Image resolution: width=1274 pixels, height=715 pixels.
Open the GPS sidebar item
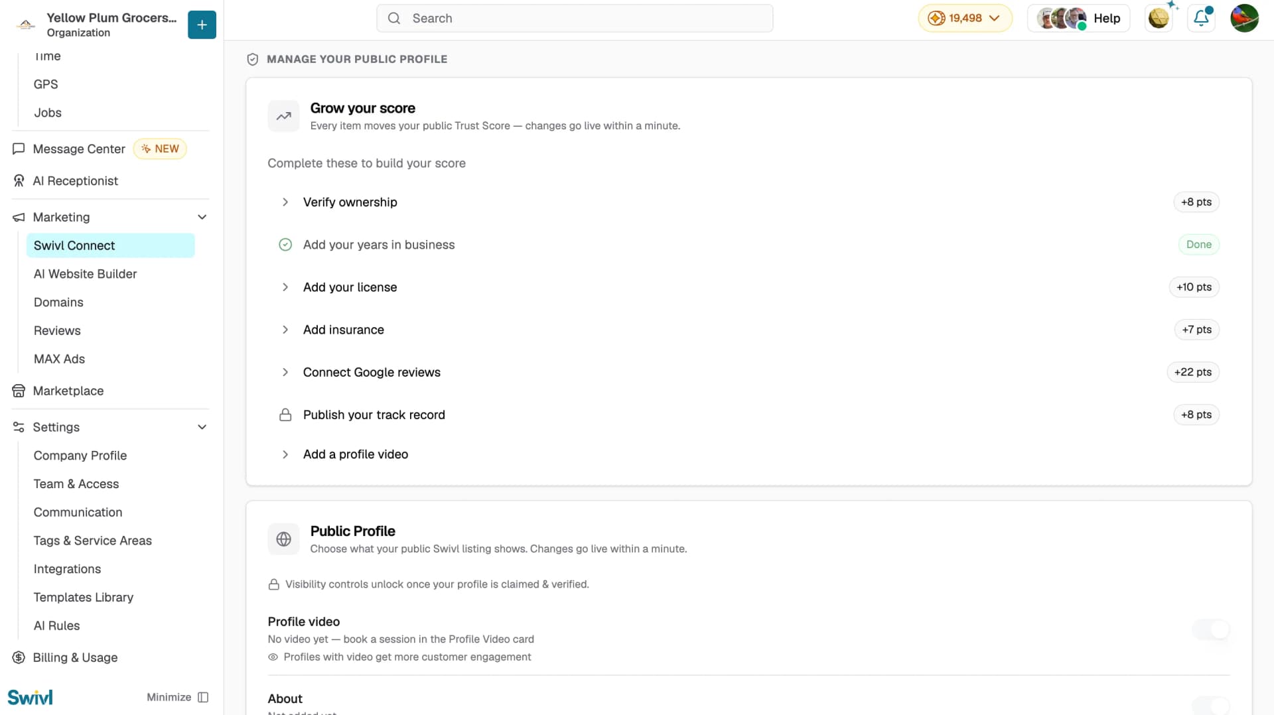click(x=46, y=84)
